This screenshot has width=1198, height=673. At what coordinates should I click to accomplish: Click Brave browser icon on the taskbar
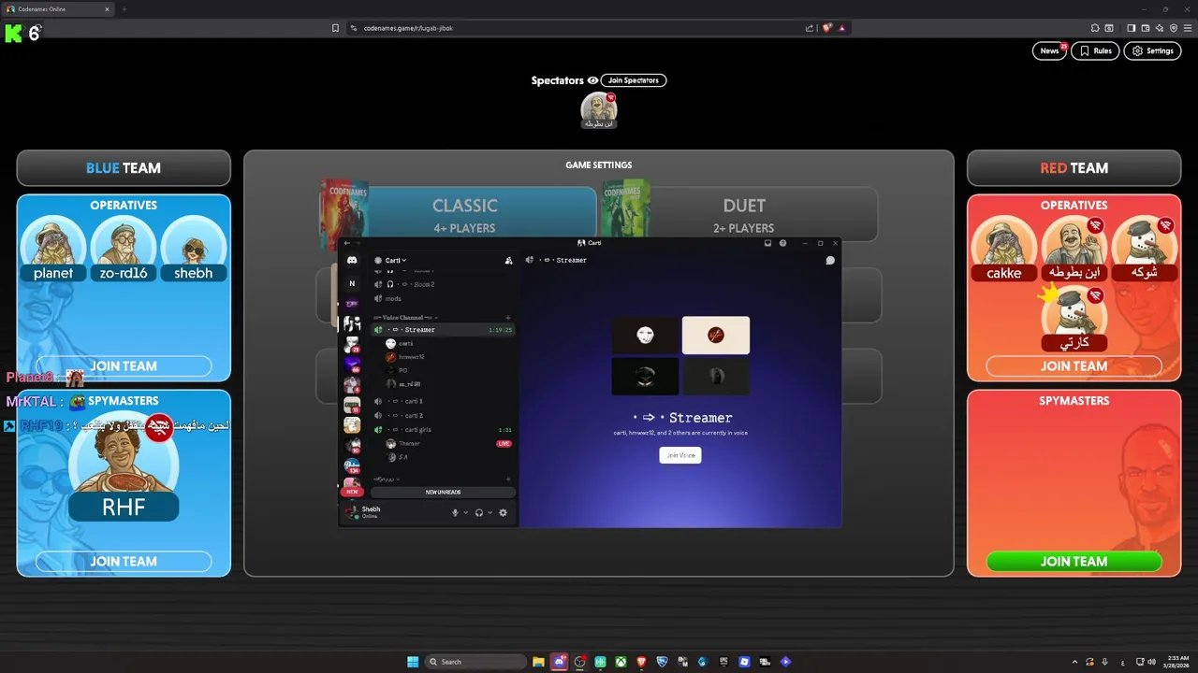coord(641,662)
